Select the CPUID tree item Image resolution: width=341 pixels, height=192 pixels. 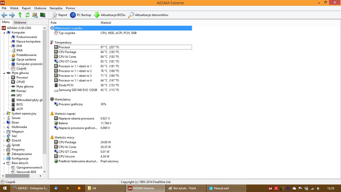pyautogui.click(x=20, y=82)
